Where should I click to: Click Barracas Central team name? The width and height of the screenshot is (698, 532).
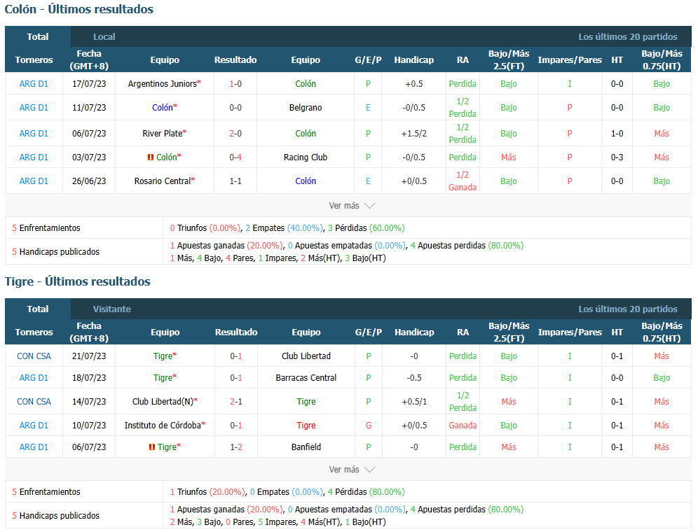tap(306, 377)
